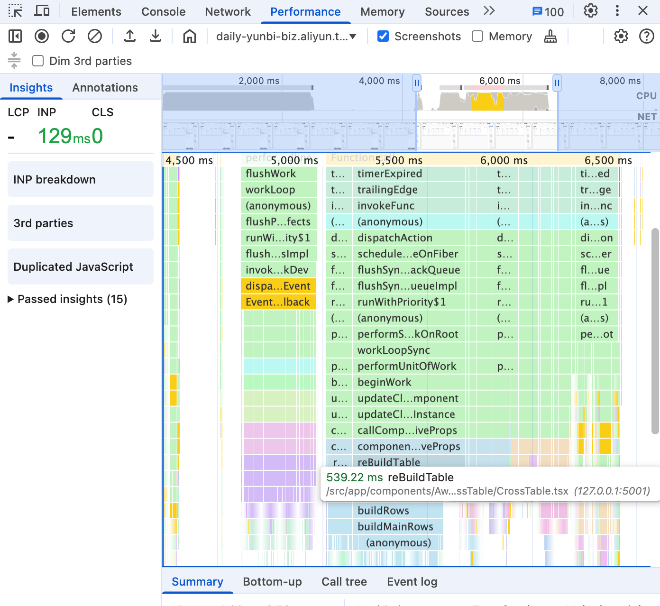Click the reload and record icon
The width and height of the screenshot is (660, 606).
click(68, 36)
